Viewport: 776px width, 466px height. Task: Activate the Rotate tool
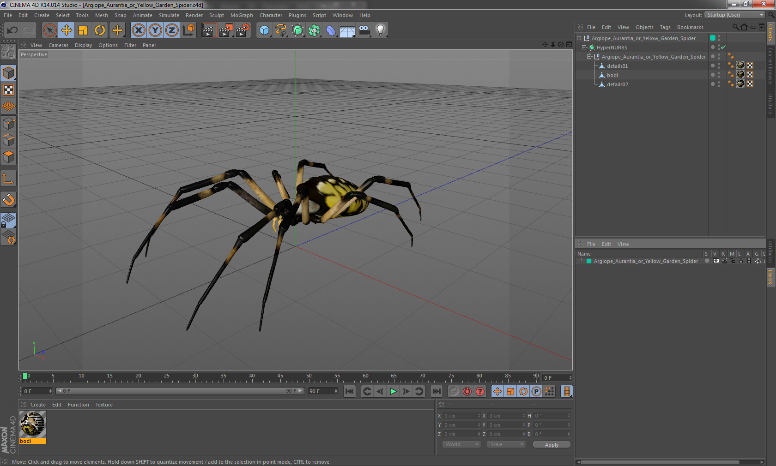pyautogui.click(x=100, y=30)
